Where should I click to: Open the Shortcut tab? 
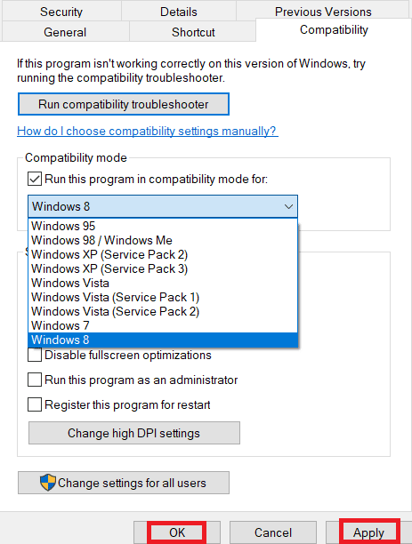click(193, 32)
